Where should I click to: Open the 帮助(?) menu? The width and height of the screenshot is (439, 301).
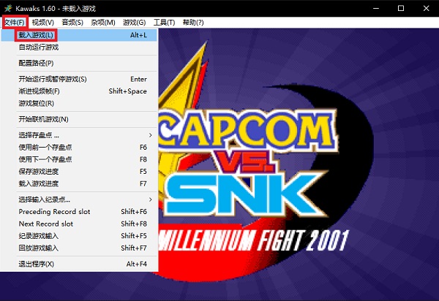point(193,23)
